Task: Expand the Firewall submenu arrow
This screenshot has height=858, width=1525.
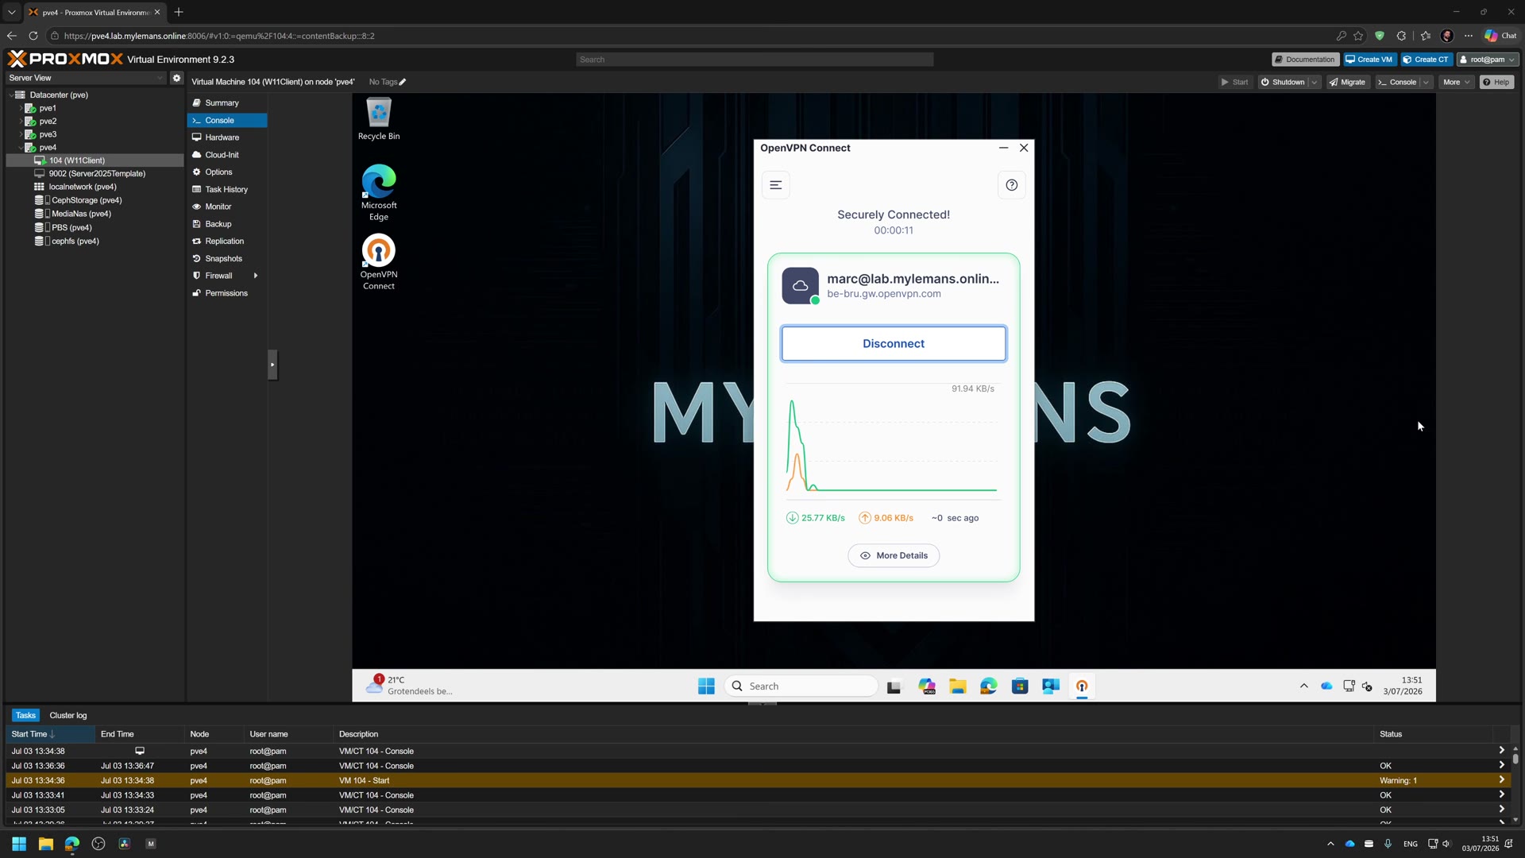Action: pos(256,276)
